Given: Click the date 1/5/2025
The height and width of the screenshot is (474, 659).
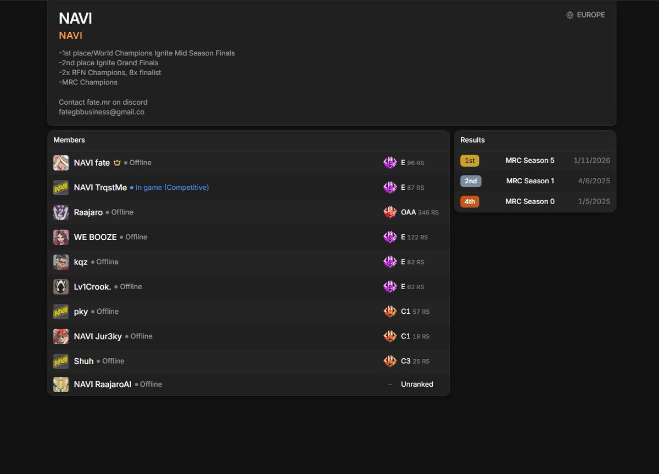Looking at the screenshot, I should (x=594, y=201).
